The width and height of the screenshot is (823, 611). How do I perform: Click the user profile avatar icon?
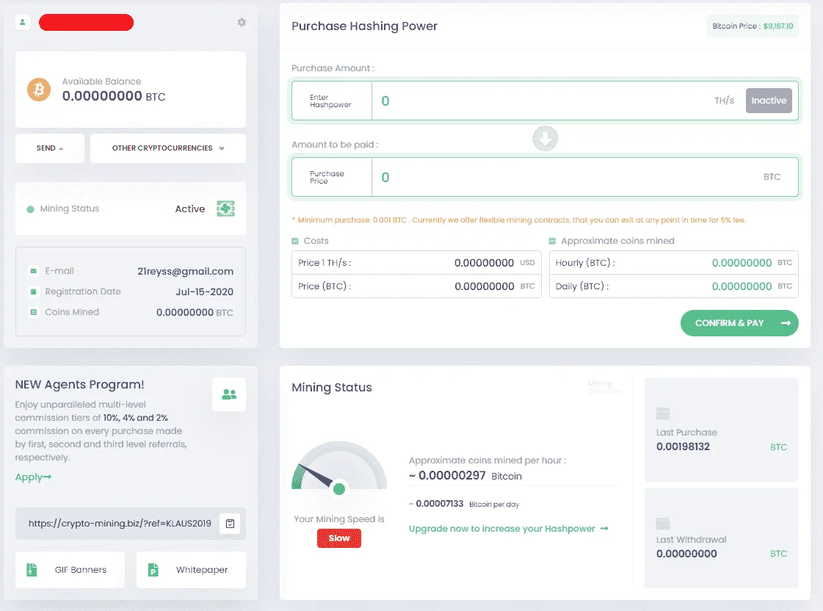click(x=23, y=22)
